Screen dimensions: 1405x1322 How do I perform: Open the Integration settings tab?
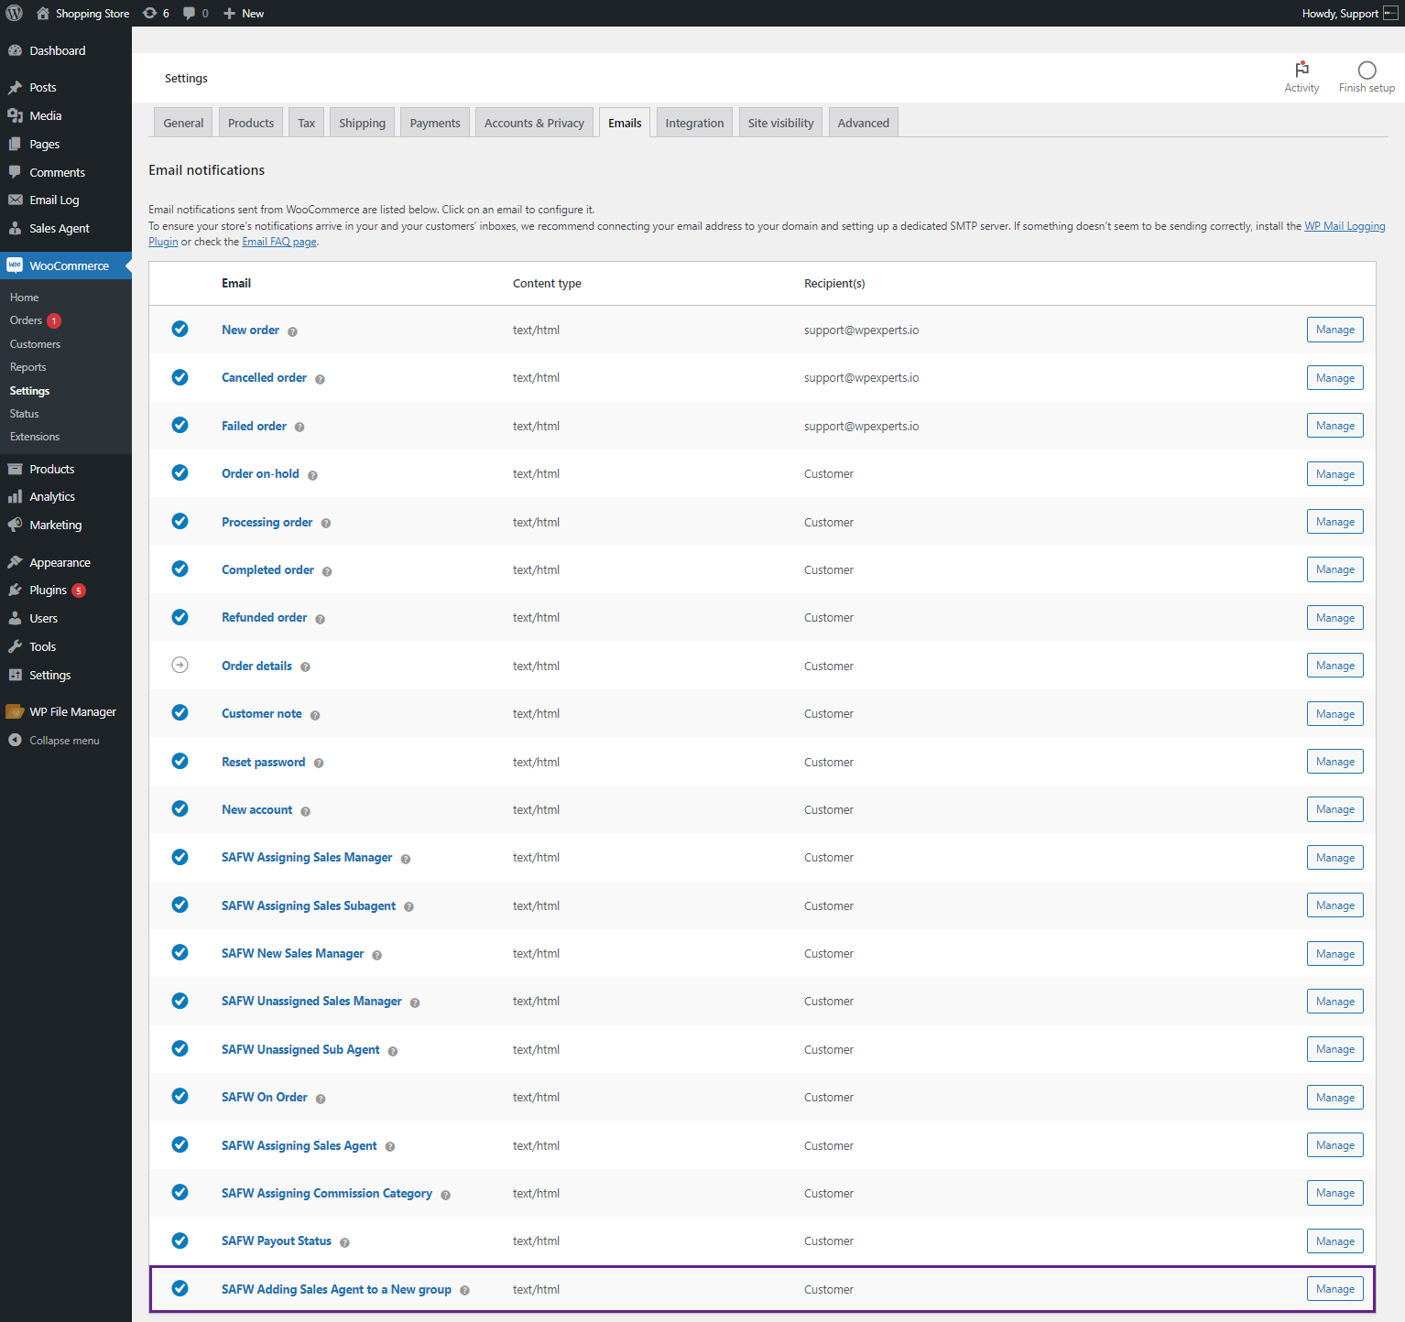(694, 123)
